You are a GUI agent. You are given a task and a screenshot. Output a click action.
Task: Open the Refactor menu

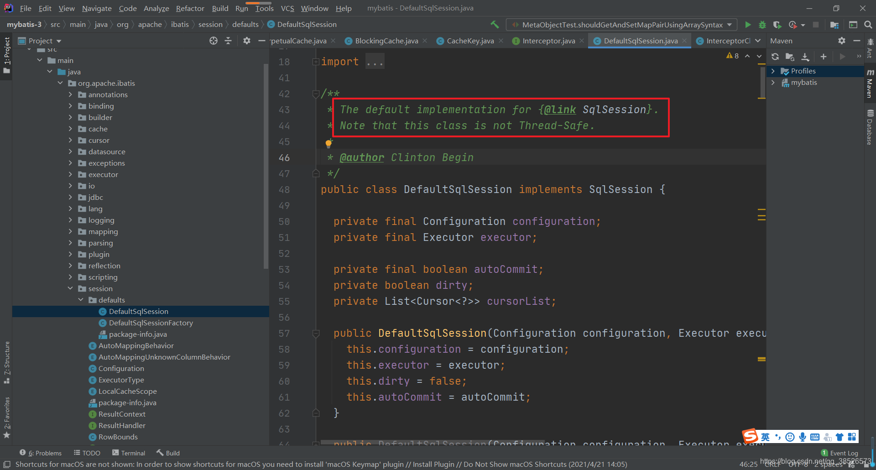[x=190, y=8]
